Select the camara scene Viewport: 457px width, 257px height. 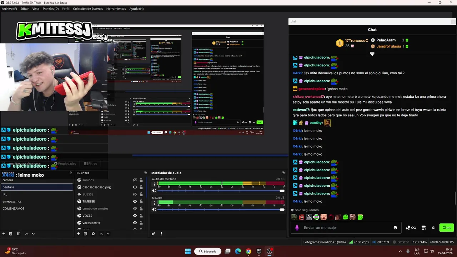(36, 180)
